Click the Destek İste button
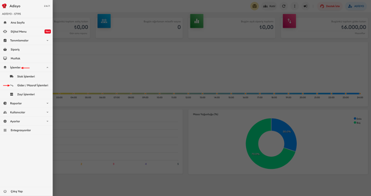 click(x=330, y=6)
